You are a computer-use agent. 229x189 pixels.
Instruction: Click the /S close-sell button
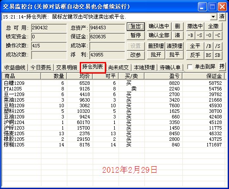(x=218, y=46)
